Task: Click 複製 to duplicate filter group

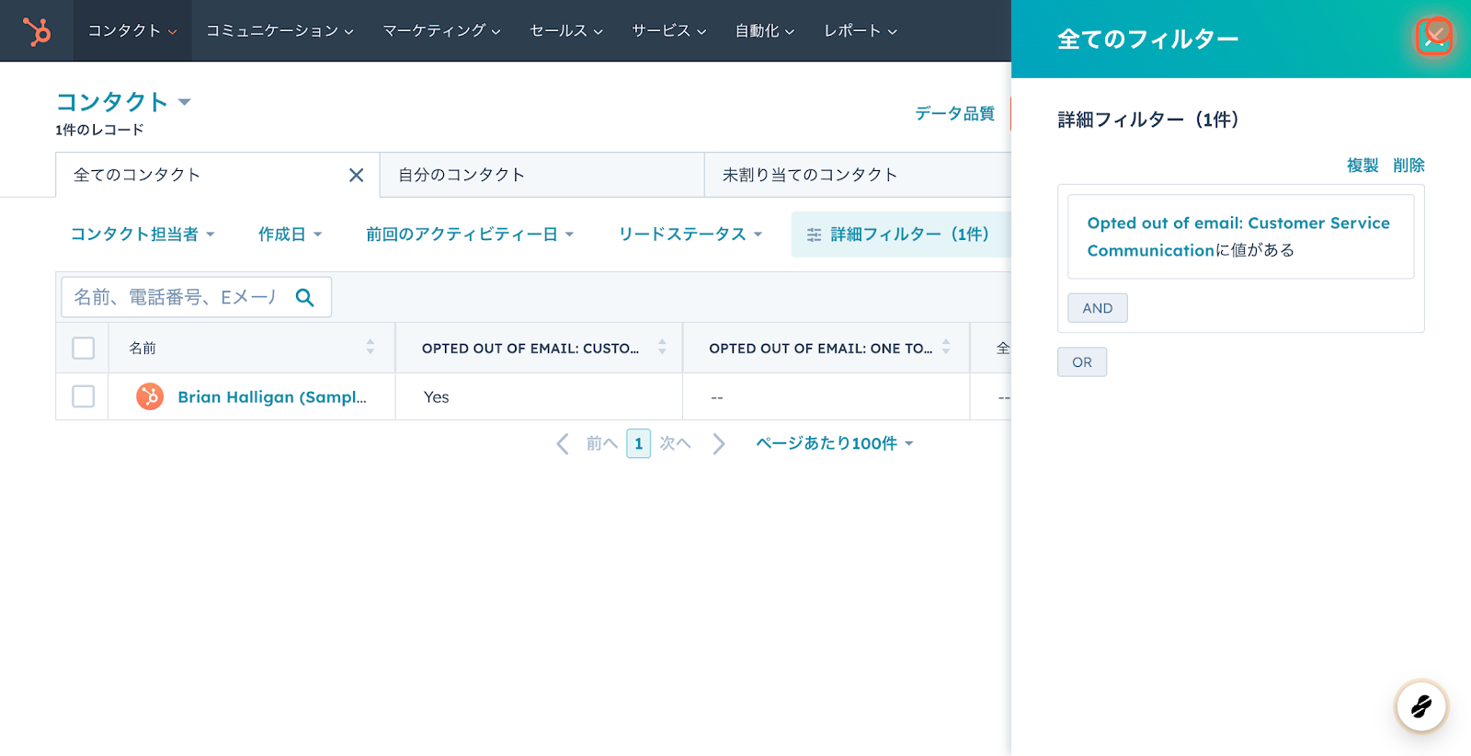Action: point(1363,166)
